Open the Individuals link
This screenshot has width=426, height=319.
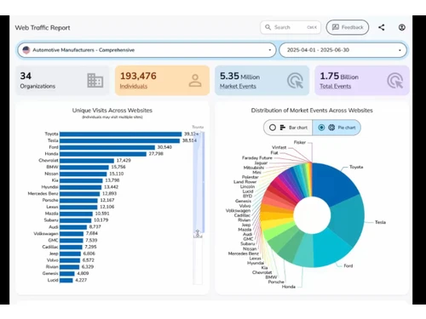click(134, 86)
